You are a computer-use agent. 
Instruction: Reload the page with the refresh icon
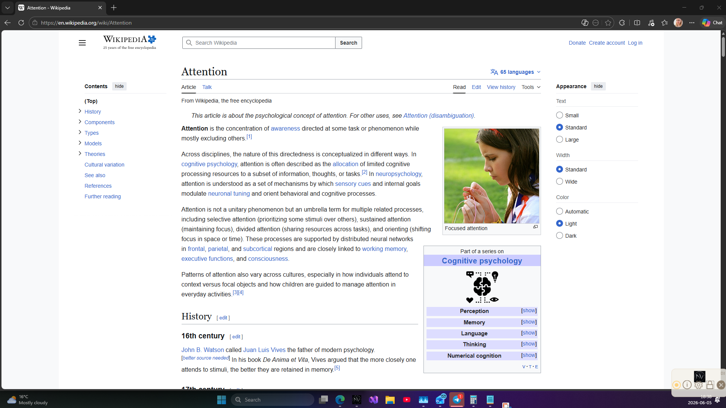pyautogui.click(x=21, y=23)
